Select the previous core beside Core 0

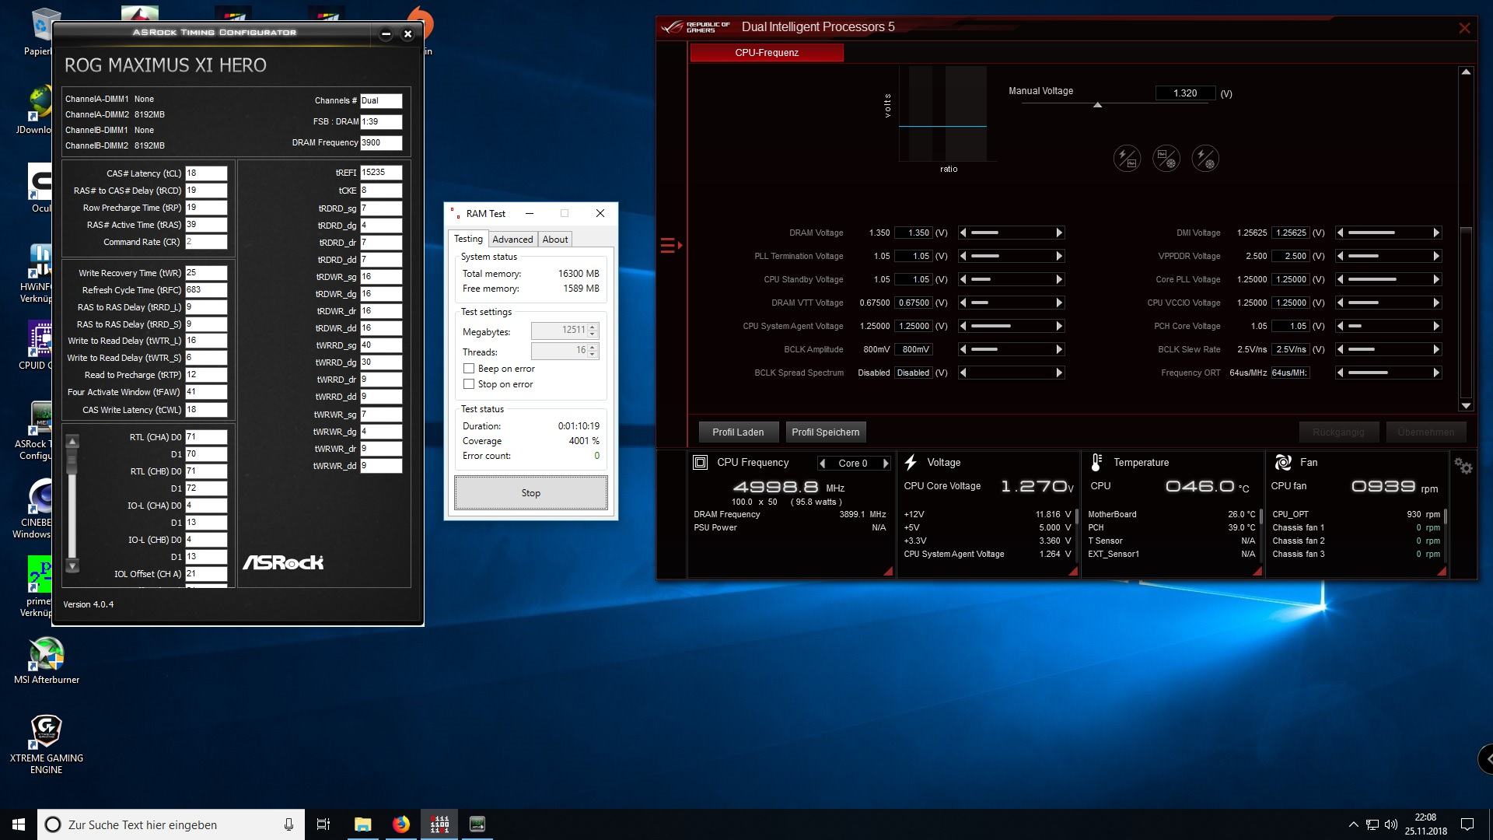tap(823, 464)
